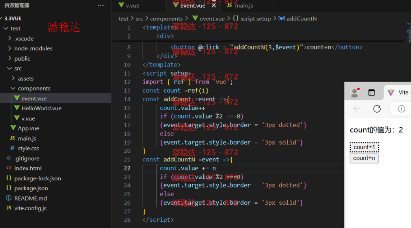Click the count+1 button in browser
Viewport: 411px width, 228px height.
coord(365,147)
